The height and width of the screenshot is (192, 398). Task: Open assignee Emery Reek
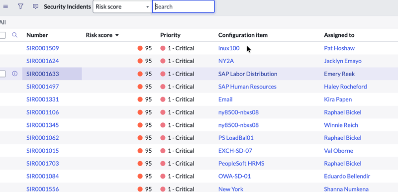339,74
